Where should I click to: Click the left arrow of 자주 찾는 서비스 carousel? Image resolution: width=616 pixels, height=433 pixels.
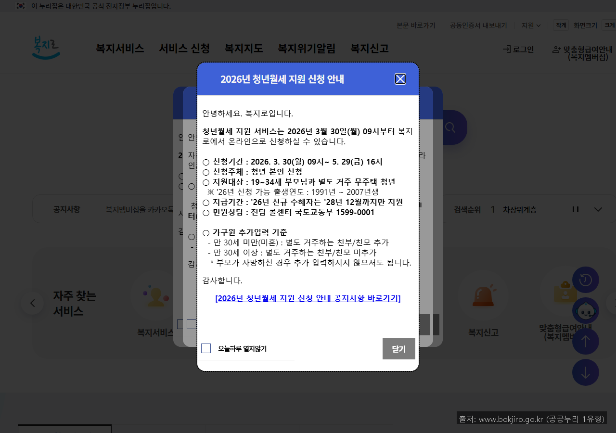click(x=32, y=303)
